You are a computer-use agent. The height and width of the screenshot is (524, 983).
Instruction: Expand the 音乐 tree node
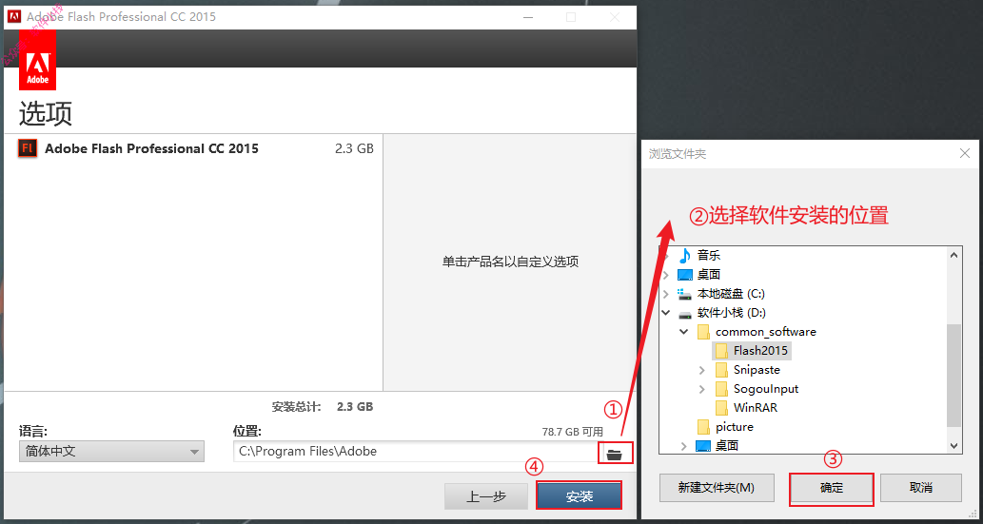point(666,255)
